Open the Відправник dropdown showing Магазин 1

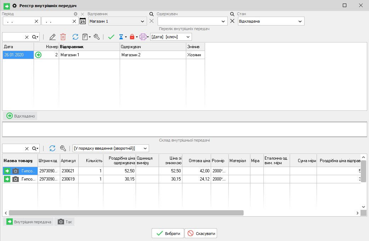(117, 21)
